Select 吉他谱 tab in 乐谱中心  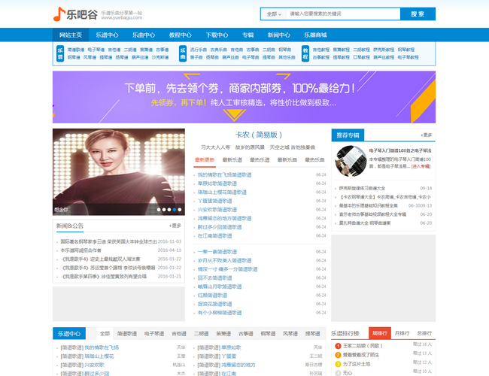(x=179, y=334)
